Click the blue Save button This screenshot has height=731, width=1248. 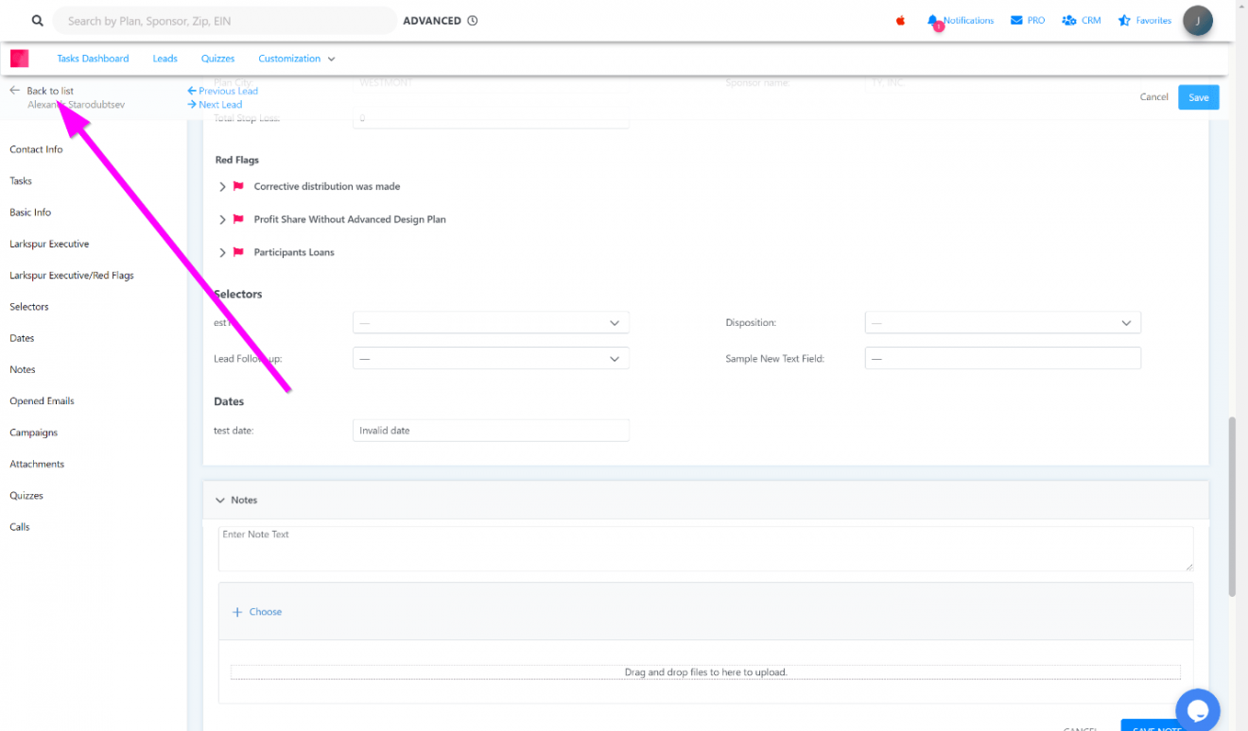[x=1198, y=97]
